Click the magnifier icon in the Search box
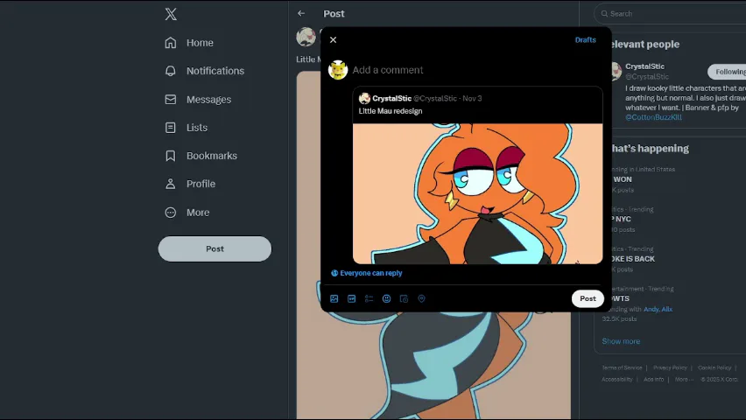 click(x=604, y=14)
